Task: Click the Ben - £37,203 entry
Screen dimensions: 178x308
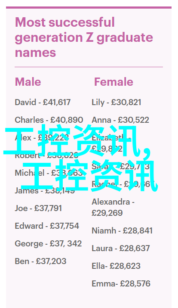Action: (x=40, y=261)
